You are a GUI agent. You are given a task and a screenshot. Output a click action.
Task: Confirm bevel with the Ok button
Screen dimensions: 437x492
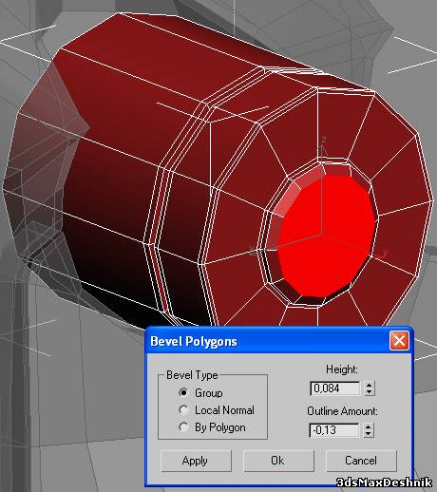[278, 461]
